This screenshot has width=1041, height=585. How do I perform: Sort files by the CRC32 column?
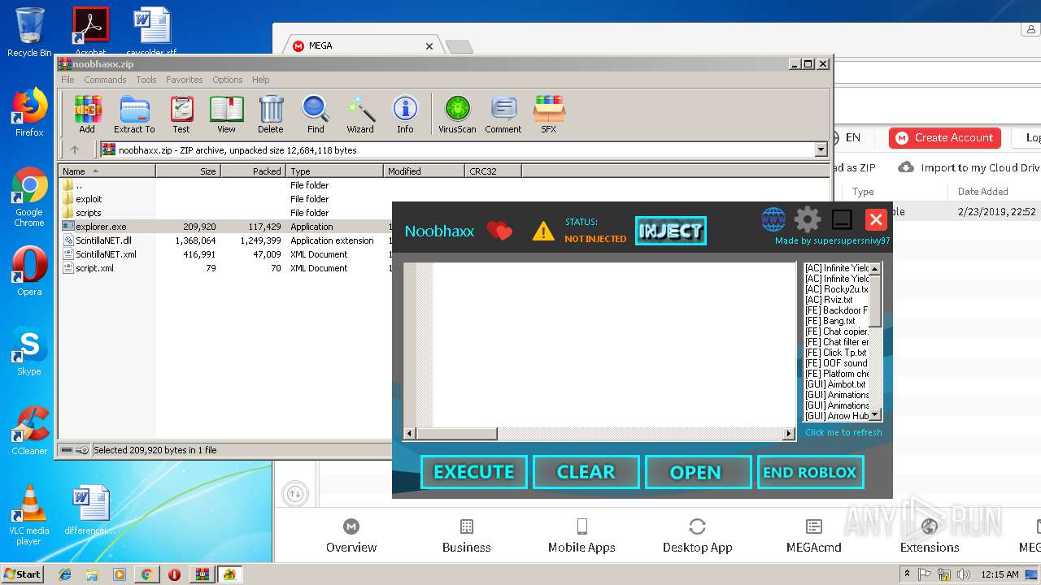[x=493, y=171]
